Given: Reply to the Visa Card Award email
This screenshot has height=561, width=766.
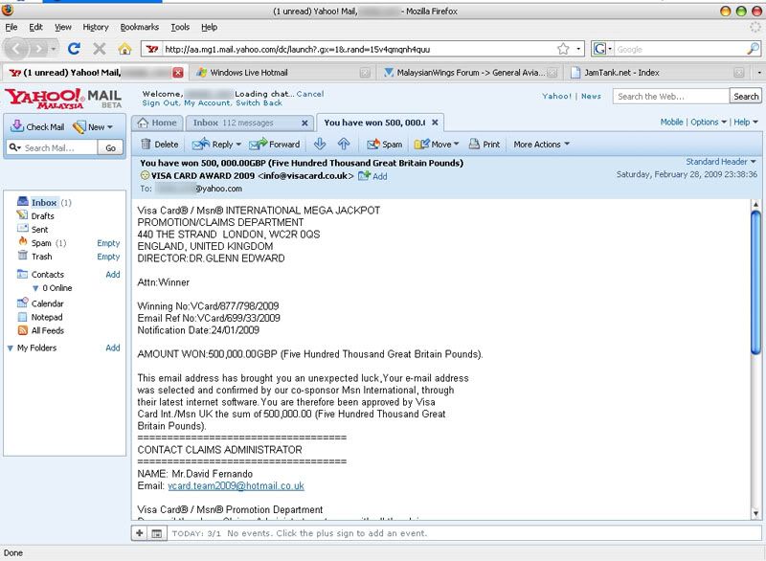Looking at the screenshot, I should pos(213,144).
